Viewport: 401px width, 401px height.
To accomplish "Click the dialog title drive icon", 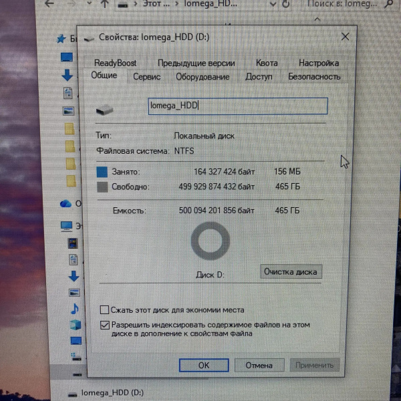I will click(x=89, y=39).
